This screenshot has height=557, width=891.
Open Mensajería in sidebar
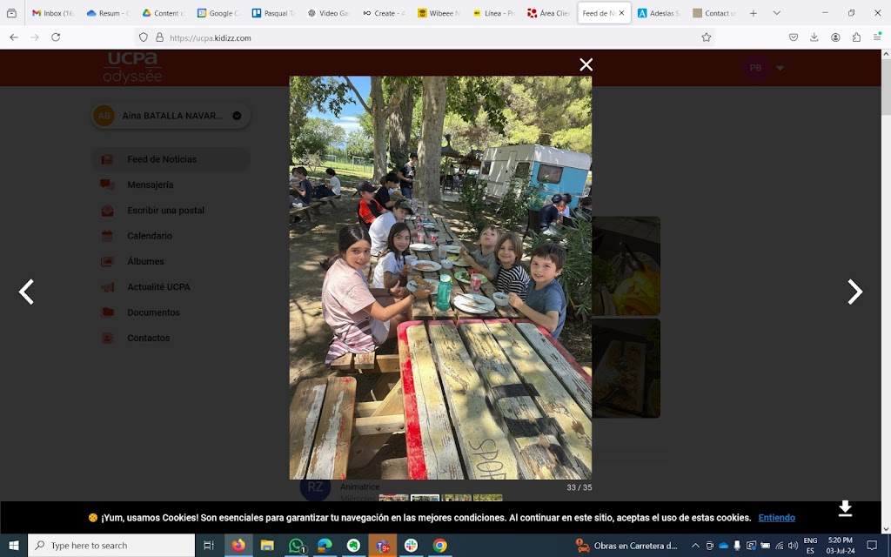[150, 185]
